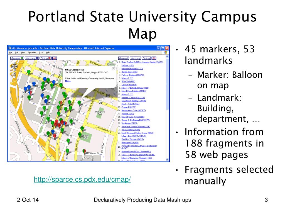Image resolution: width=285 pixels, height=214 pixels.
Task: Open the Edit menu
Action: [x=16, y=53]
